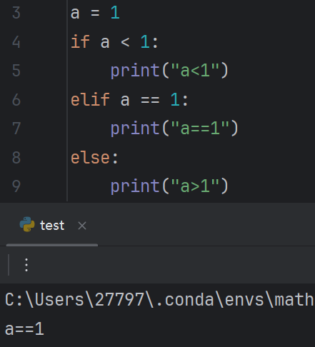Click line number 6 in gutter
315x347 pixels.
[x=16, y=100]
